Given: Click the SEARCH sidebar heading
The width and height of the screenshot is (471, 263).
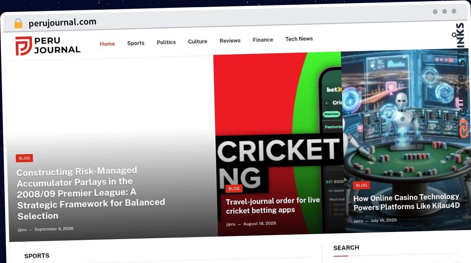Looking at the screenshot, I should tap(346, 248).
